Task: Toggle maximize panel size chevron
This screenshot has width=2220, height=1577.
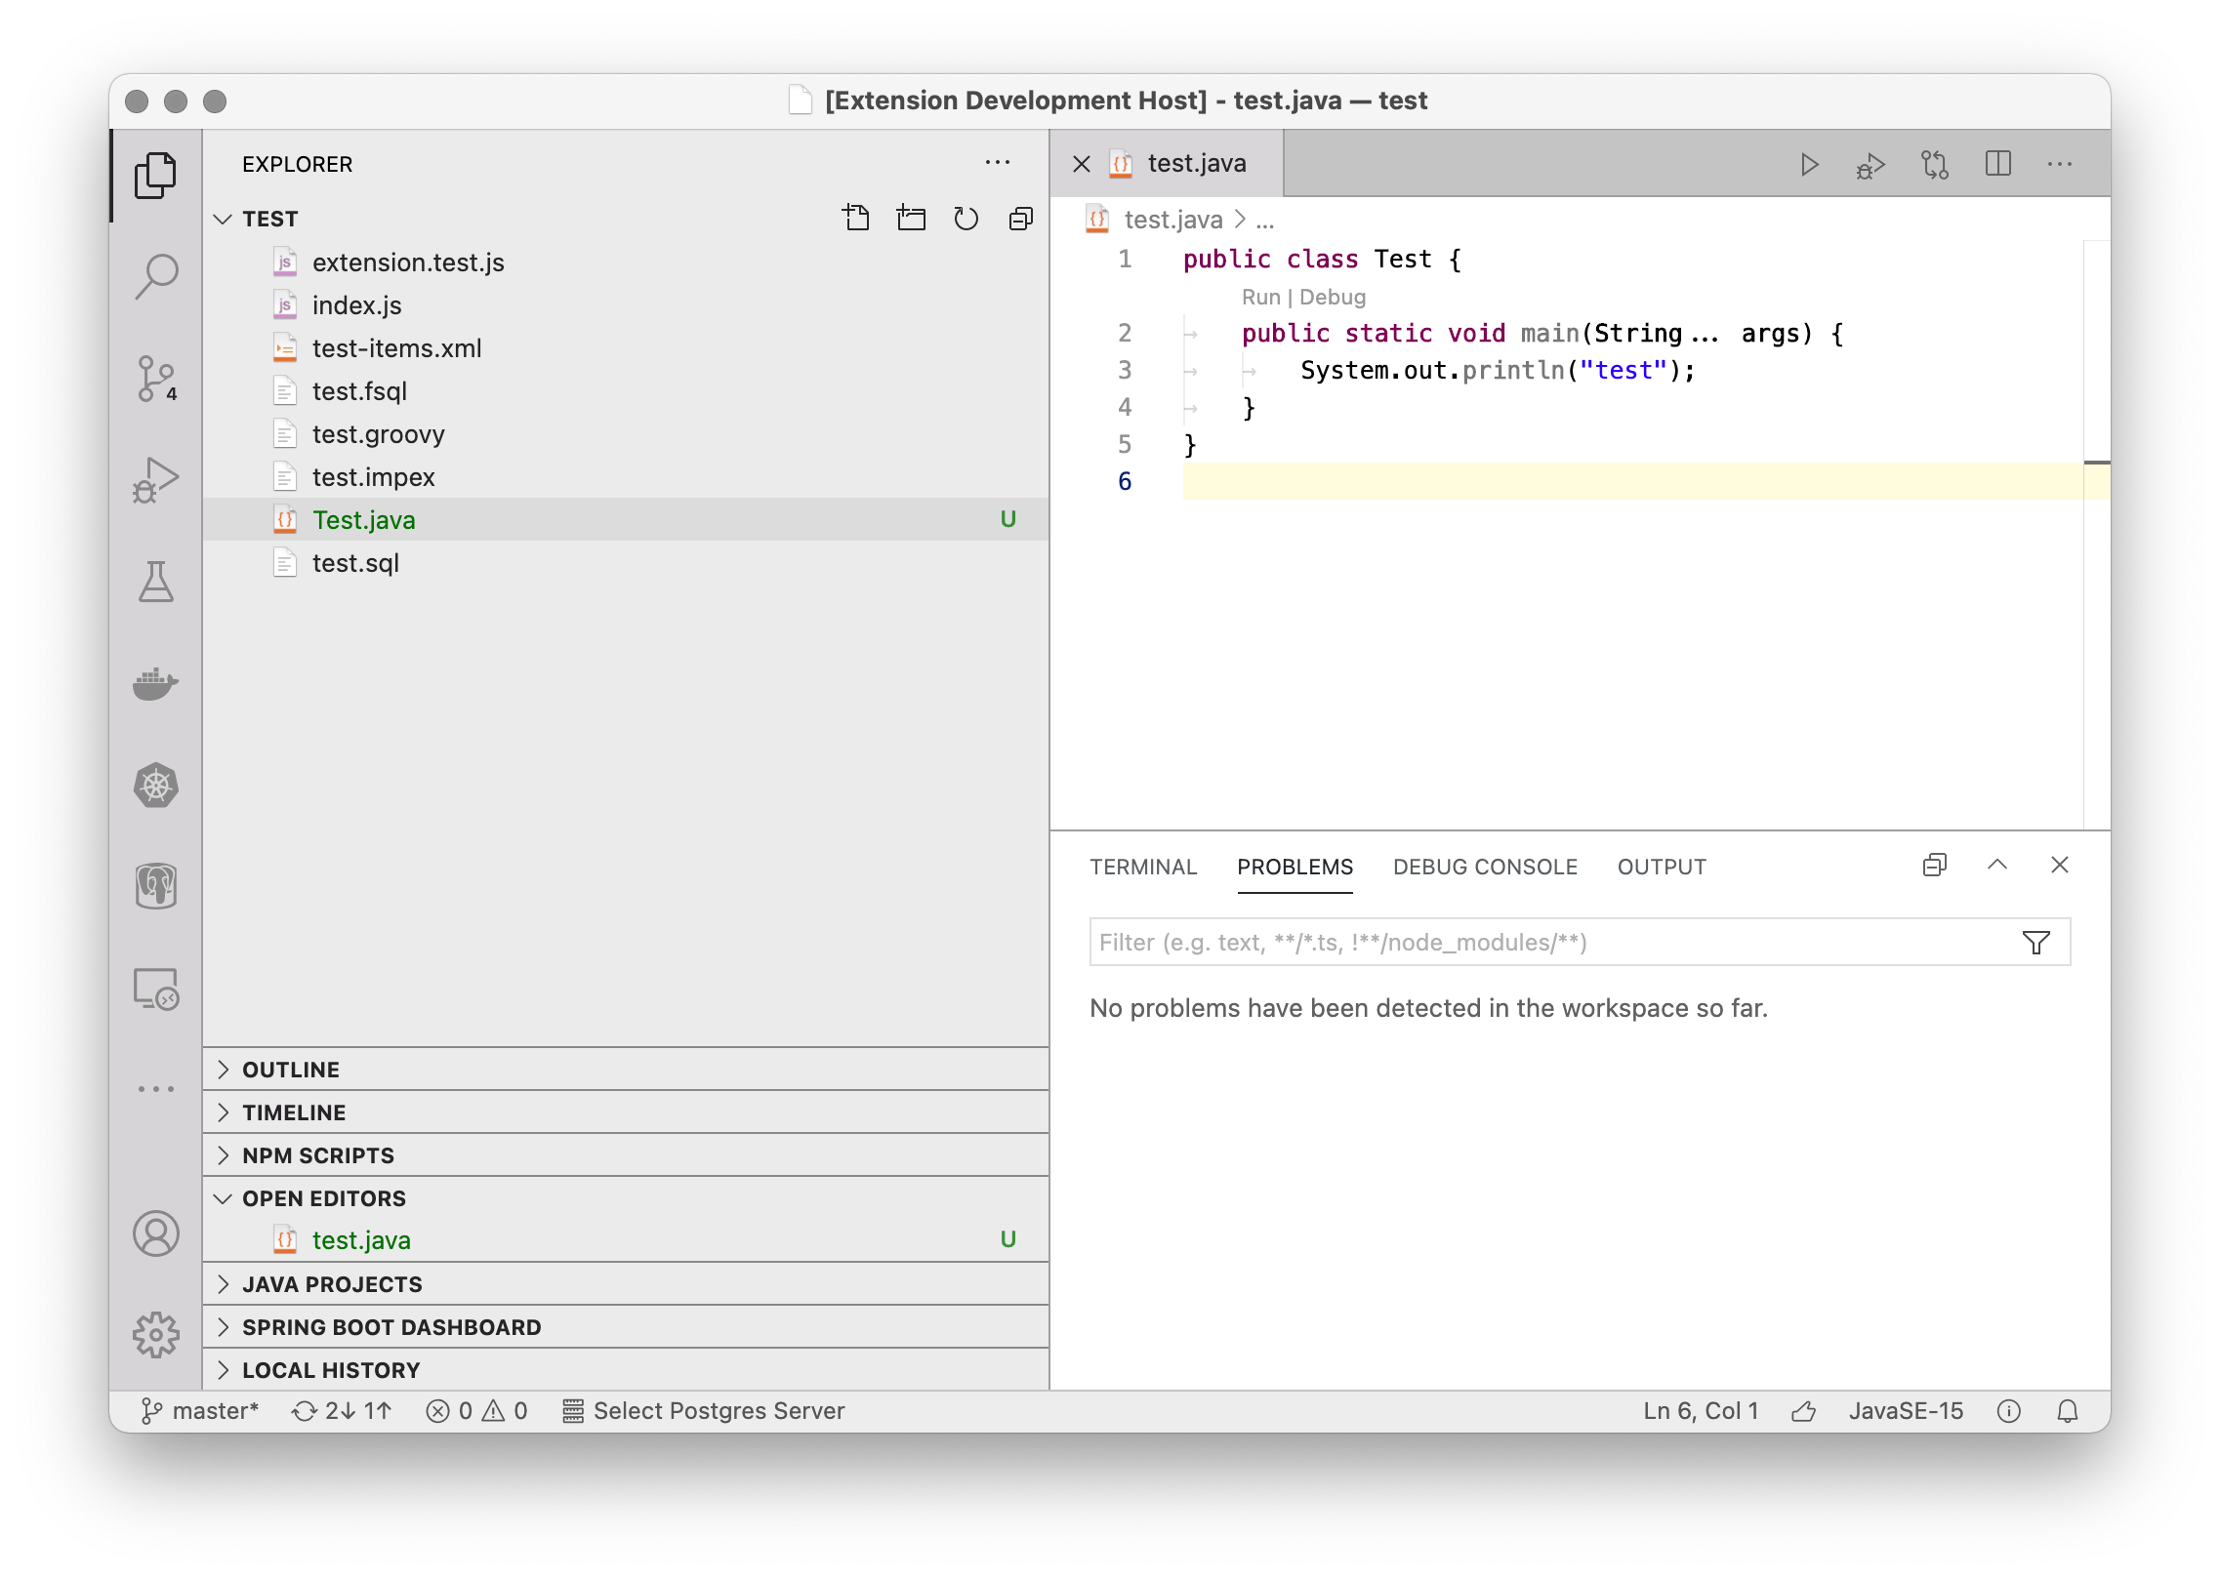Action: tap(1997, 866)
